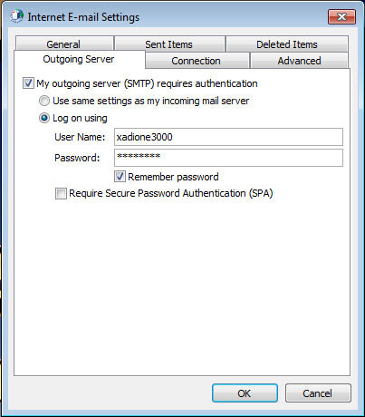Image resolution: width=365 pixels, height=417 pixels.
Task: Click the Internet E-mail Settings globe icon
Action: click(x=16, y=16)
